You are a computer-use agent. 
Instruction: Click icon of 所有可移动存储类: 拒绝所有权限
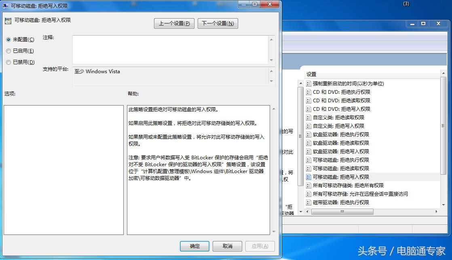pos(309,186)
